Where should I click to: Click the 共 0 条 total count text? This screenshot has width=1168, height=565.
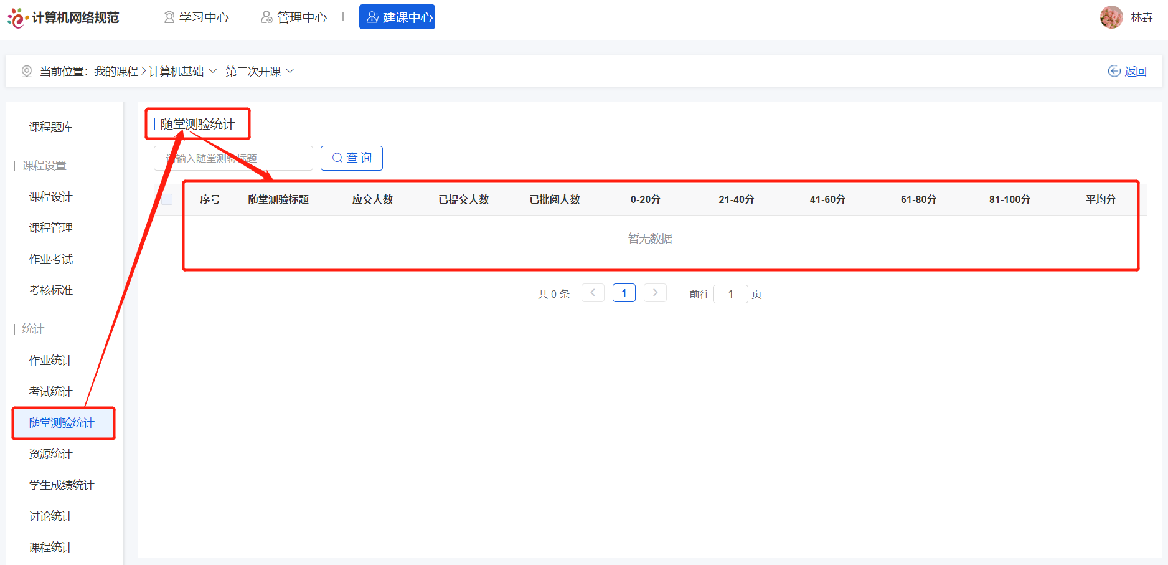[x=553, y=294]
